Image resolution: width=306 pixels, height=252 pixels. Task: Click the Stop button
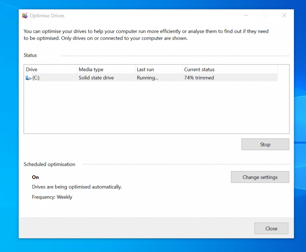tap(265, 144)
